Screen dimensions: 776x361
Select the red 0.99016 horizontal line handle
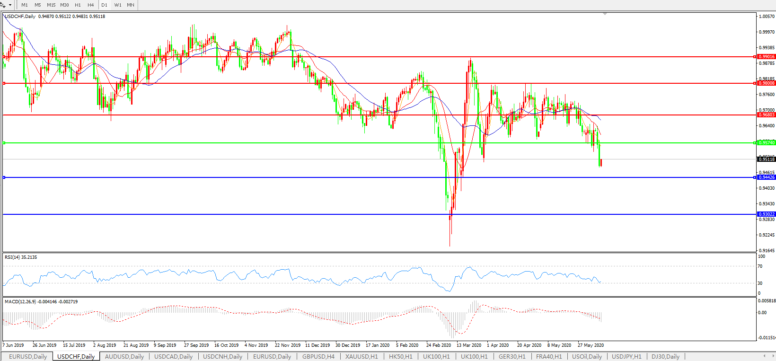pos(4,57)
